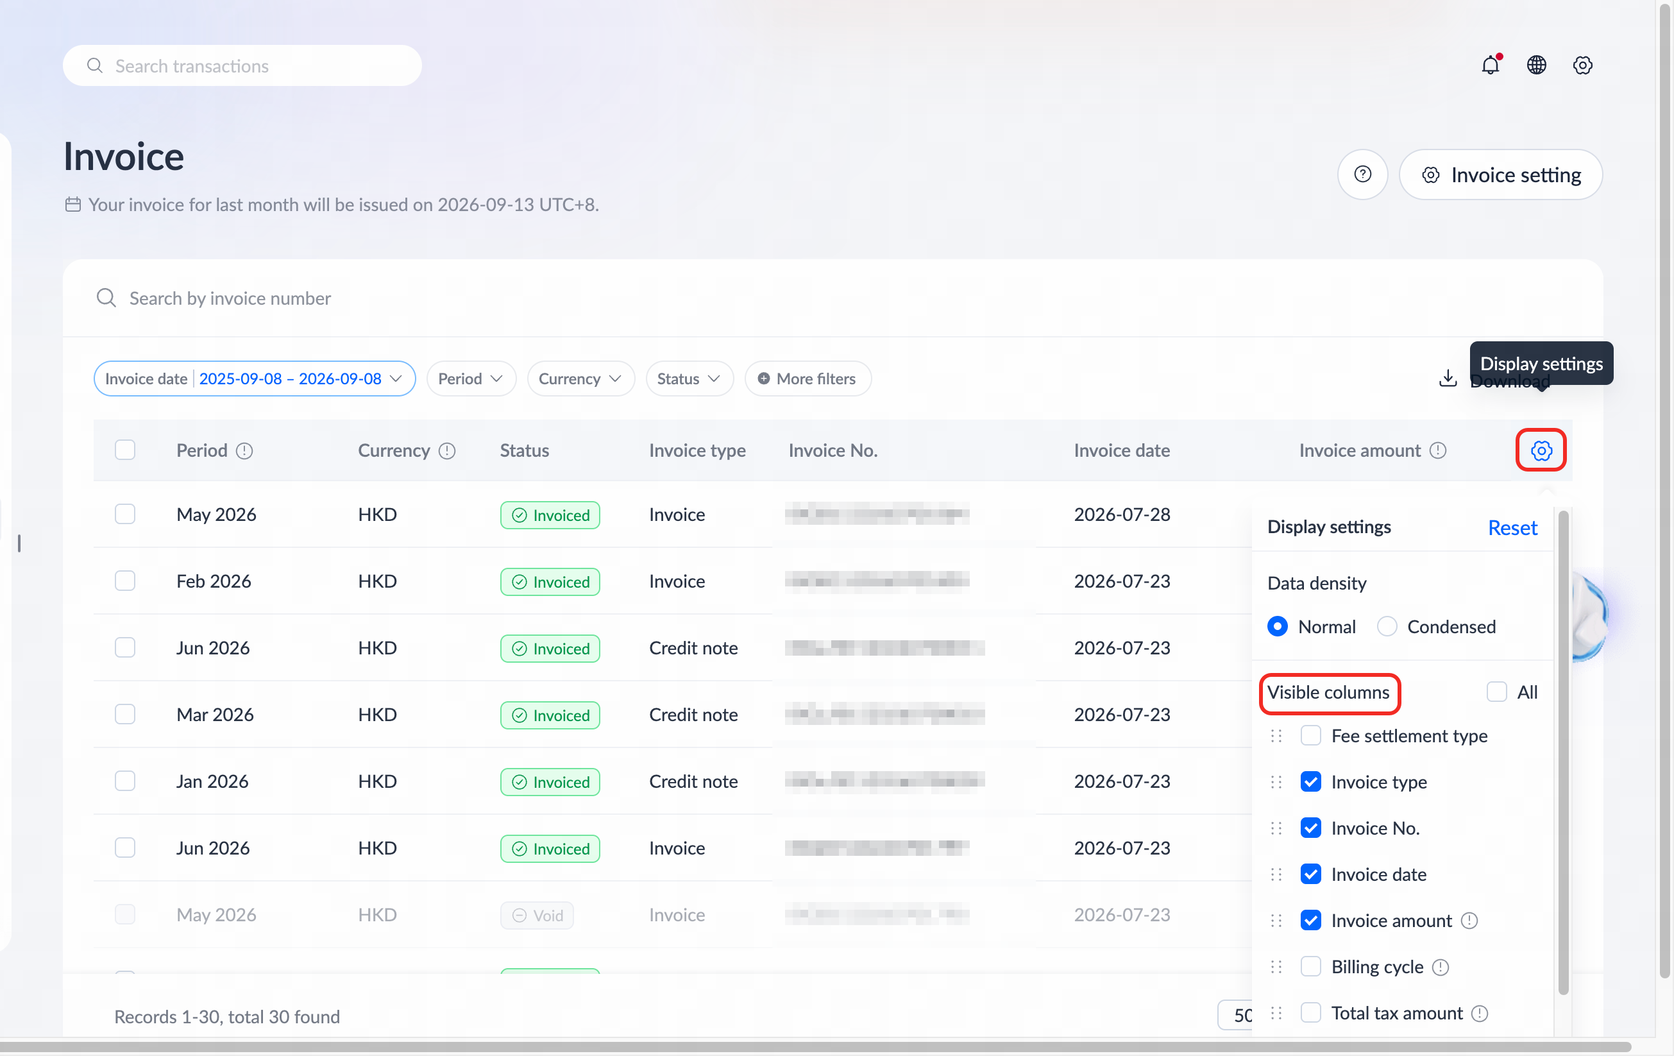The height and width of the screenshot is (1056, 1674).
Task: Click Records 1-30 total text
Action: (x=226, y=1016)
